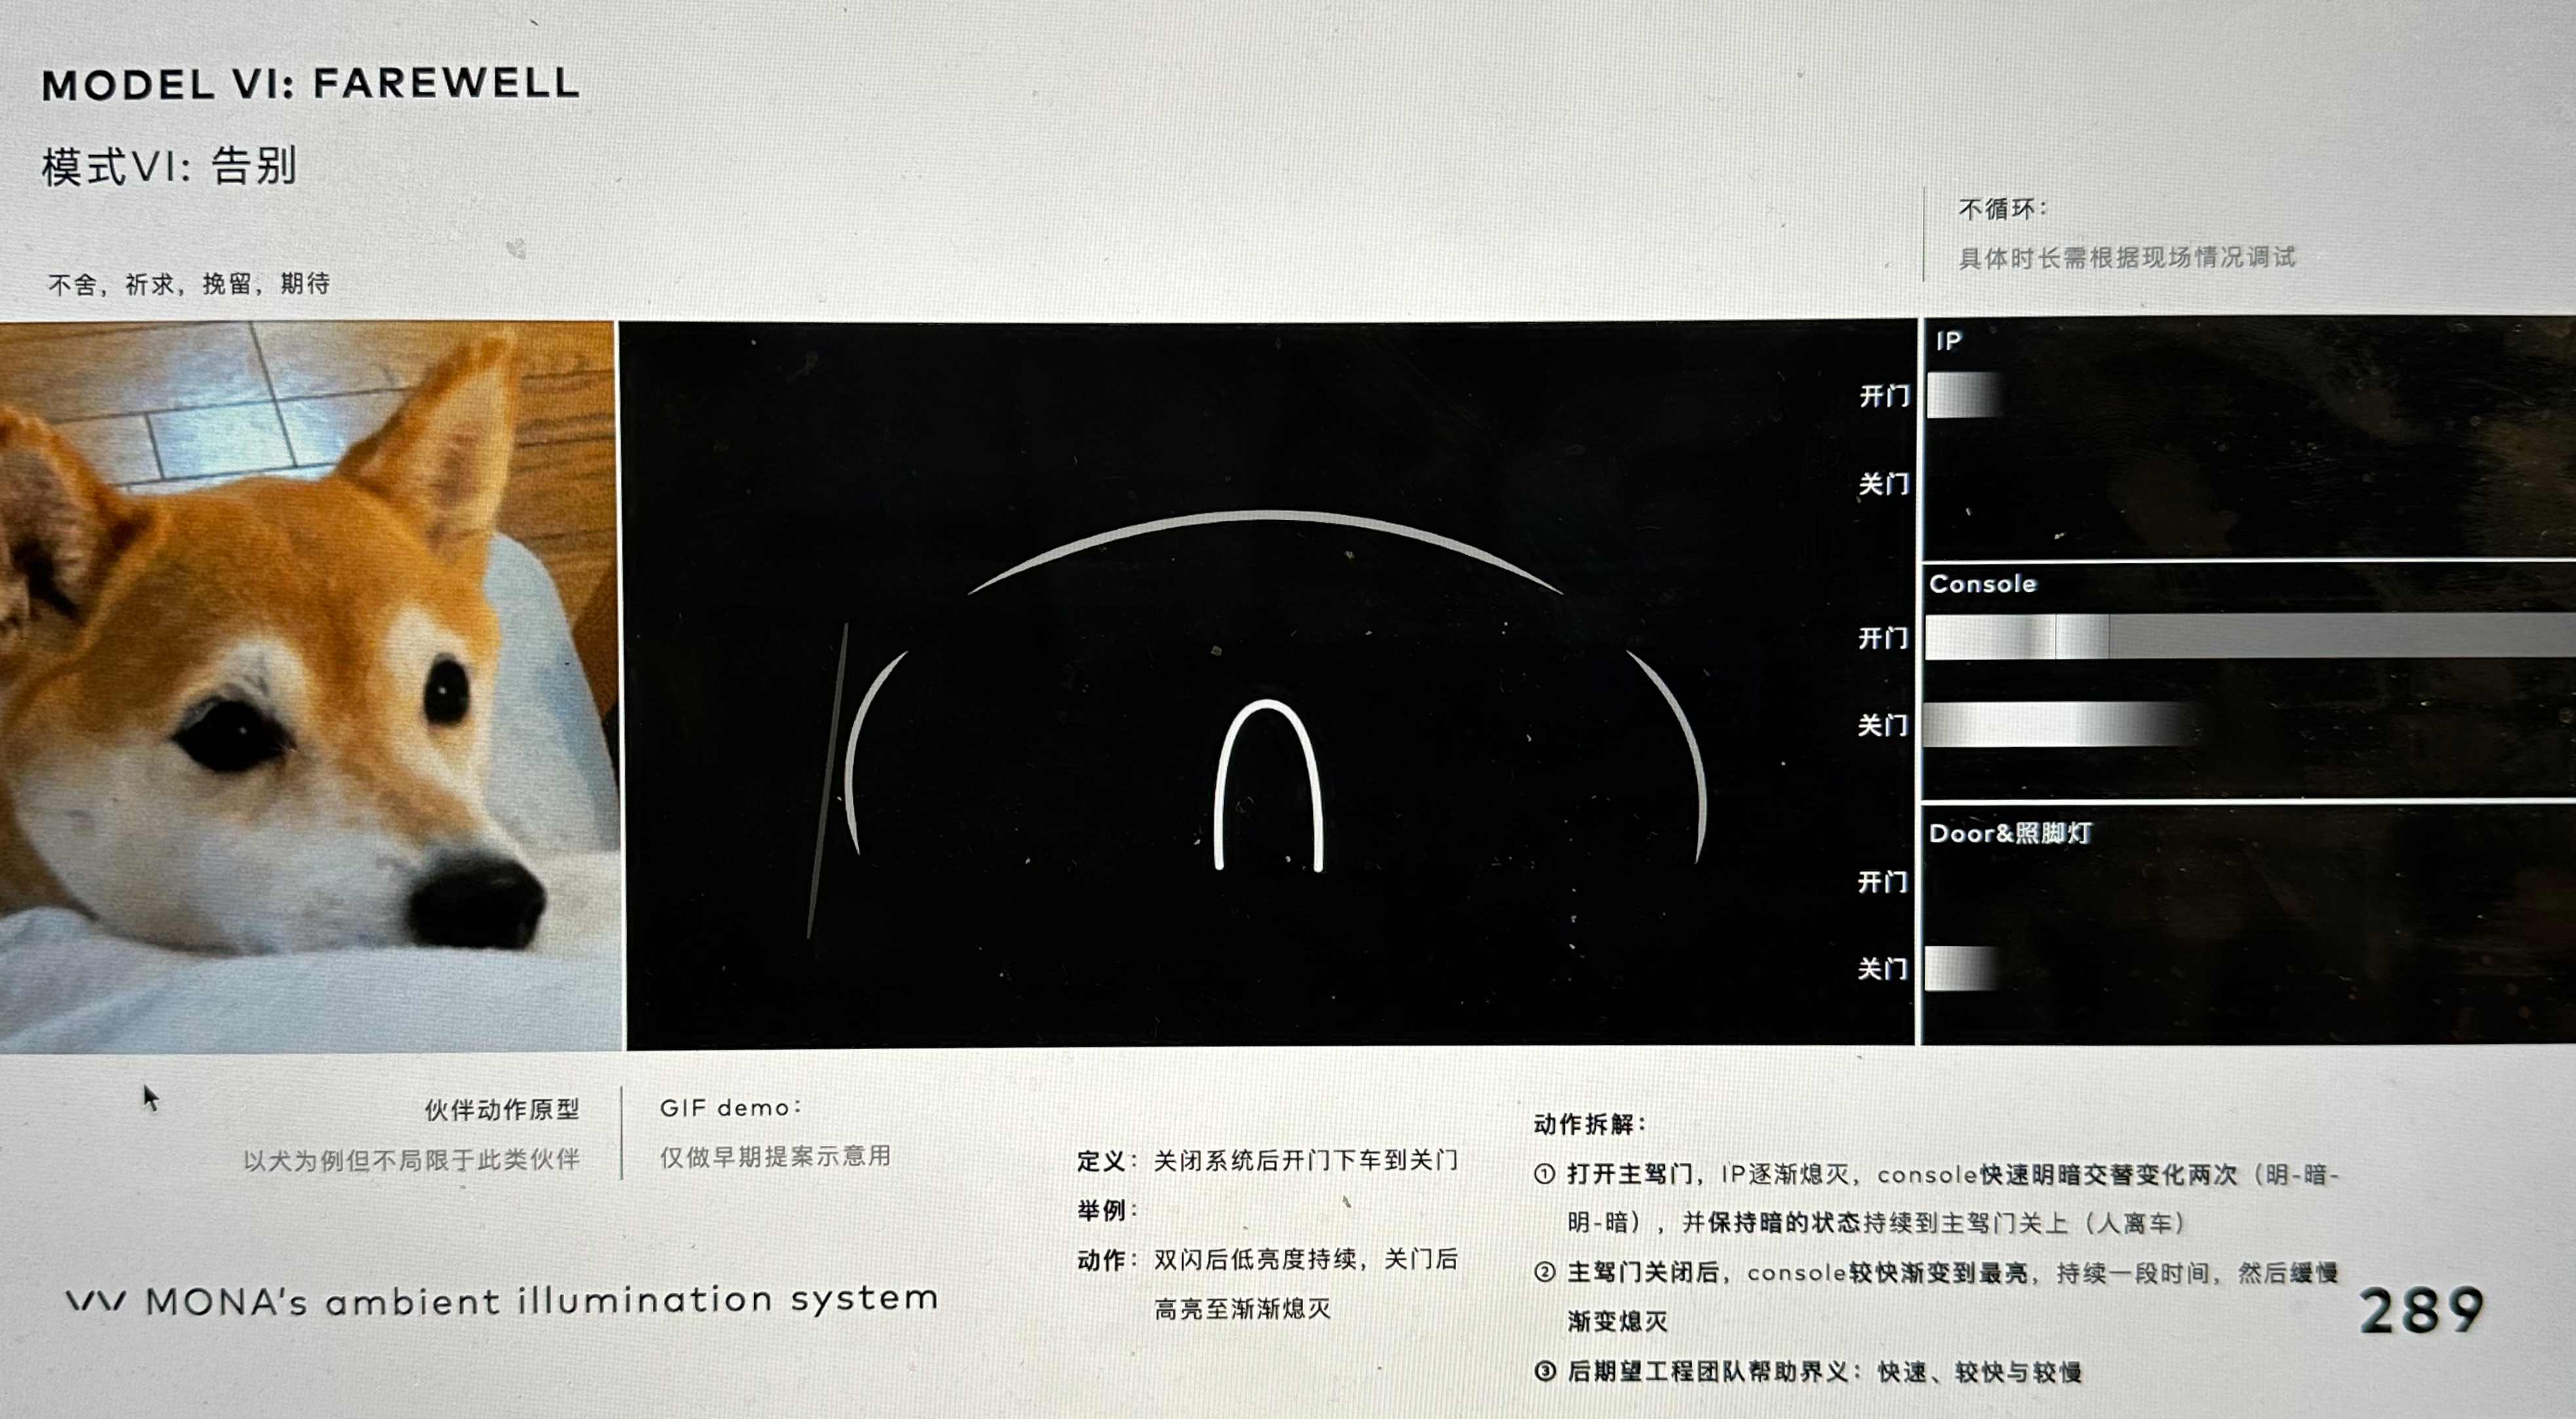Click the page number 289

tap(2421, 1310)
